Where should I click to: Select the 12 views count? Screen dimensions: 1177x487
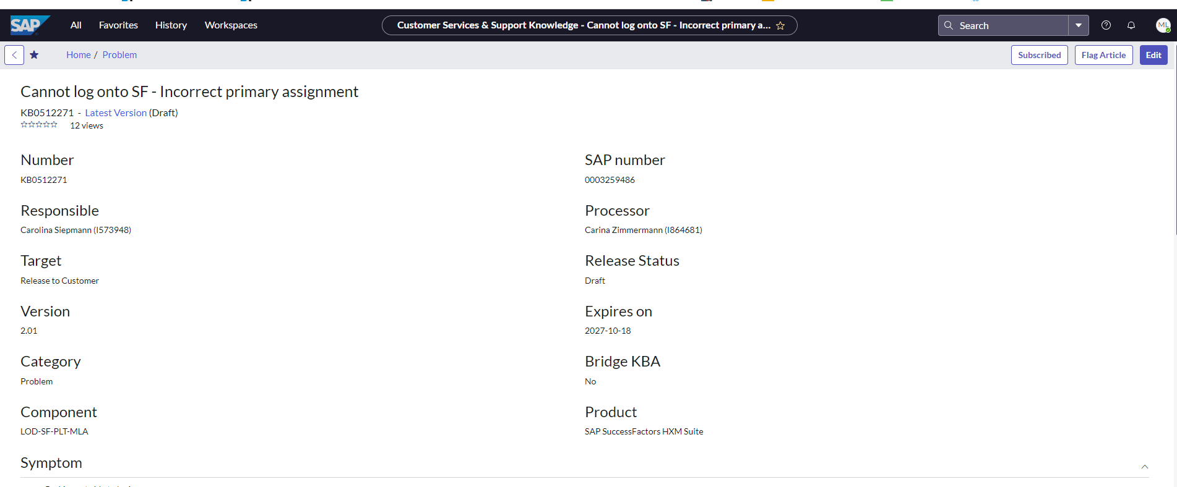(x=87, y=125)
